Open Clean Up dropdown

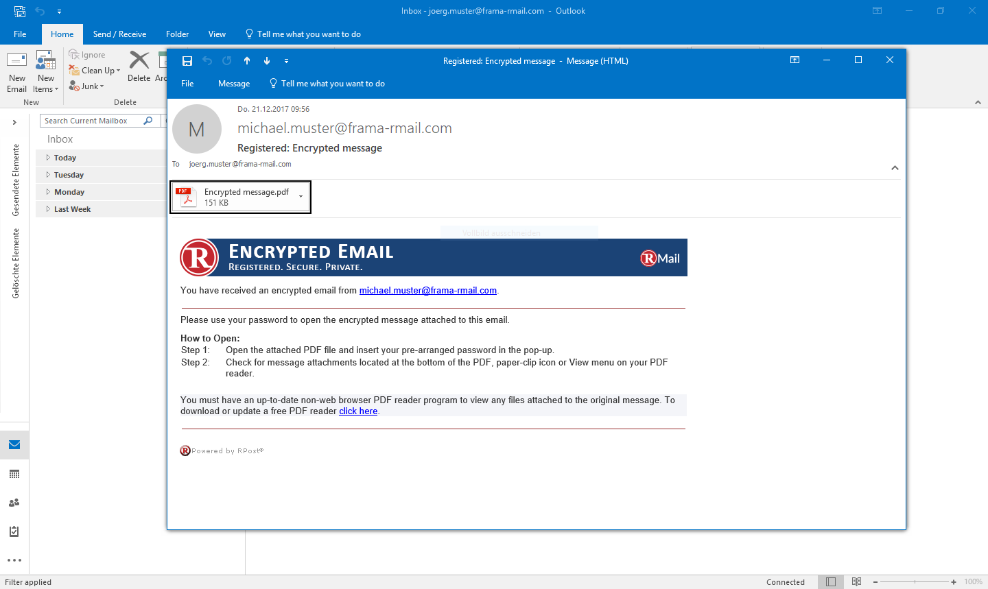[95, 71]
